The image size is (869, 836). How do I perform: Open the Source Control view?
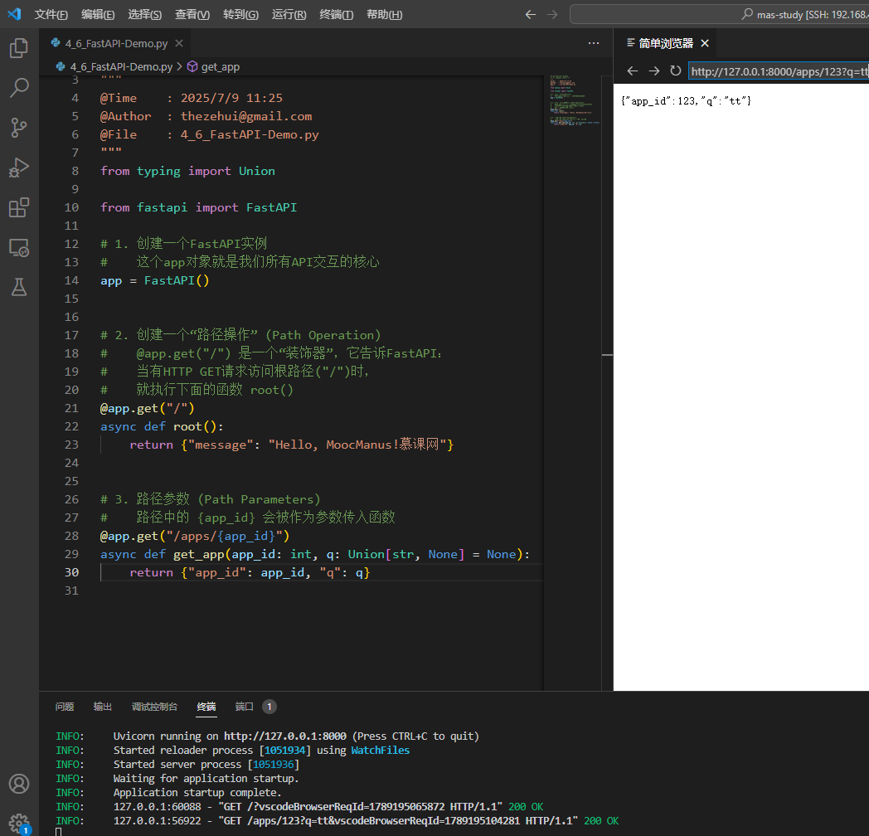pos(19,128)
